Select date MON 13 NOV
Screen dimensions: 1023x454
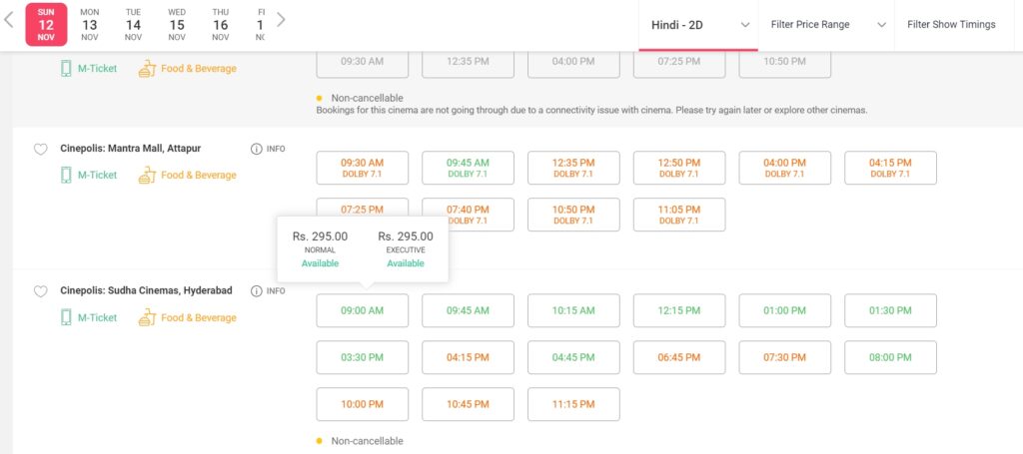point(89,24)
